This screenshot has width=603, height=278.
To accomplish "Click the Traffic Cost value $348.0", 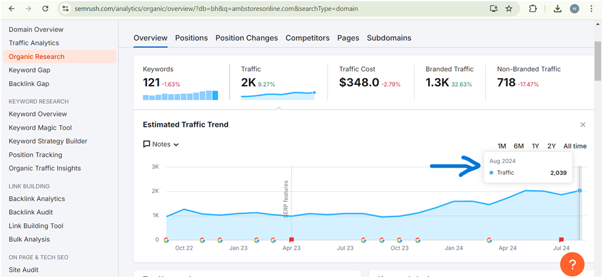I will point(359,82).
